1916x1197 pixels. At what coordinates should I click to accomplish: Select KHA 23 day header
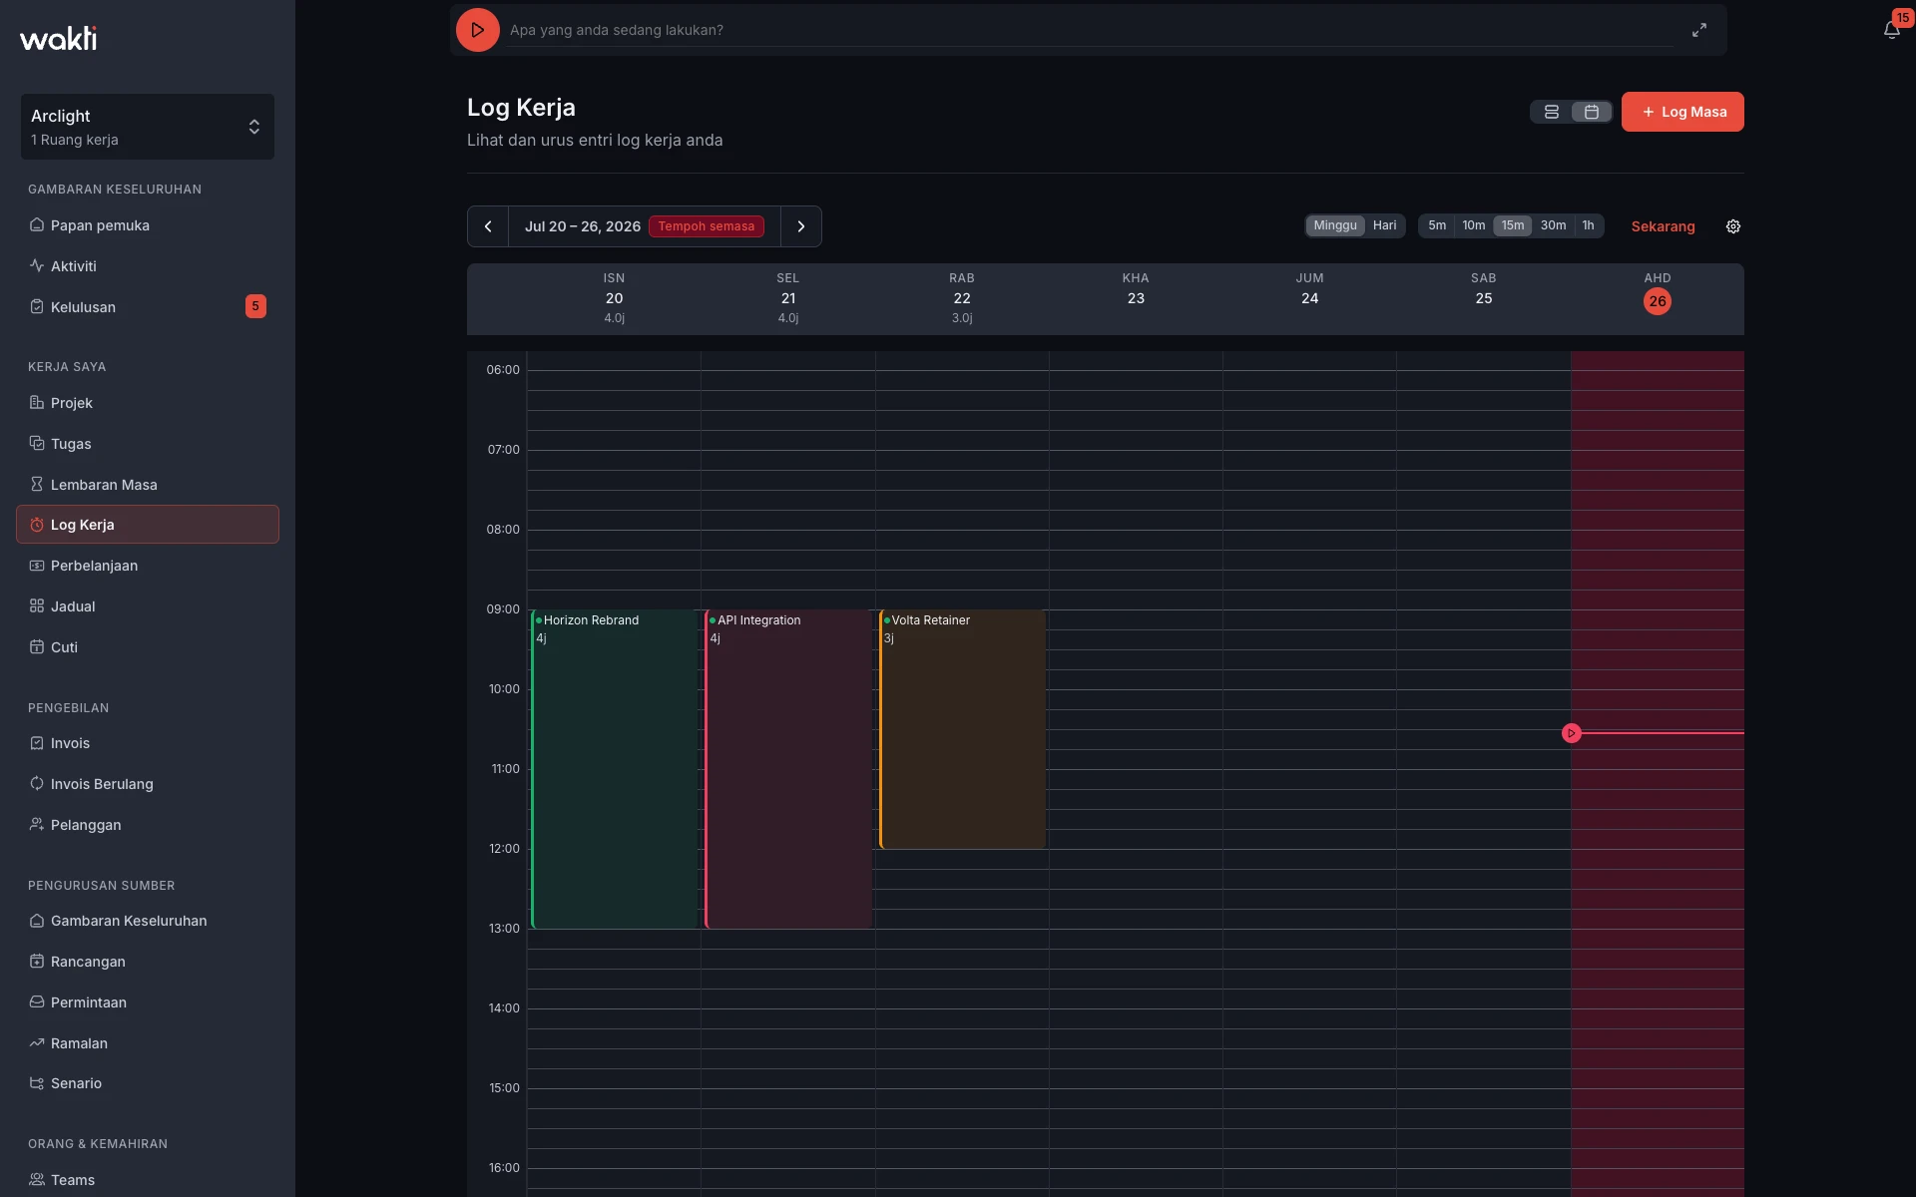[x=1136, y=299]
